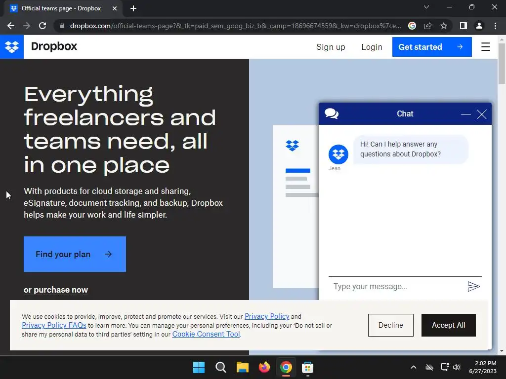Click Jean's Dropbox avatar in chat
Viewport: 506px width, 379px height.
click(x=338, y=154)
